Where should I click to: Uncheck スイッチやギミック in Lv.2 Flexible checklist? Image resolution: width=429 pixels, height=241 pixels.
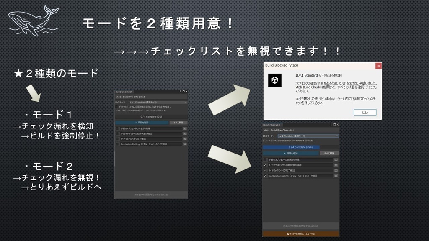tap(265, 165)
